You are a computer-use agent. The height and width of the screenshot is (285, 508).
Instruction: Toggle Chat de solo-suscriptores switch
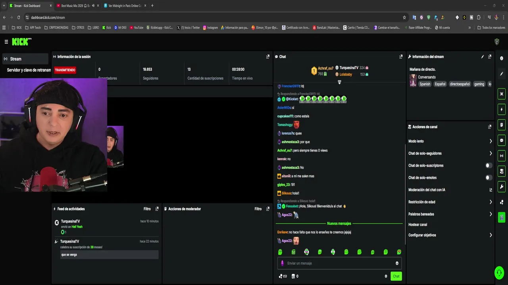point(489,165)
